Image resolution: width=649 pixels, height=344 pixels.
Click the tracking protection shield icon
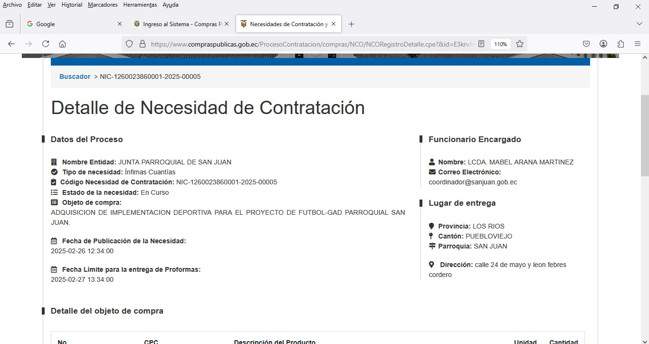[129, 44]
